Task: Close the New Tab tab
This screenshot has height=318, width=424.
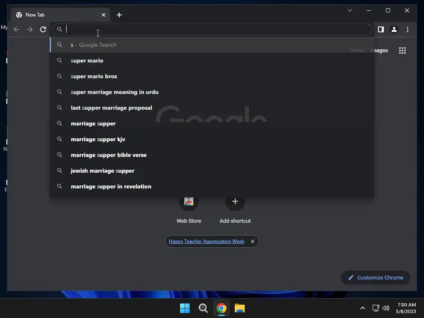Action: [x=103, y=15]
